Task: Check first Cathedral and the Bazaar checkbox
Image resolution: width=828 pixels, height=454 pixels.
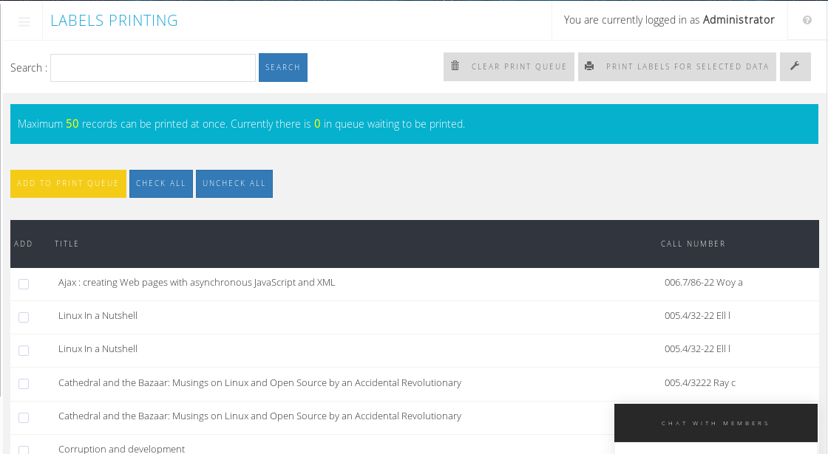Action: point(24,384)
